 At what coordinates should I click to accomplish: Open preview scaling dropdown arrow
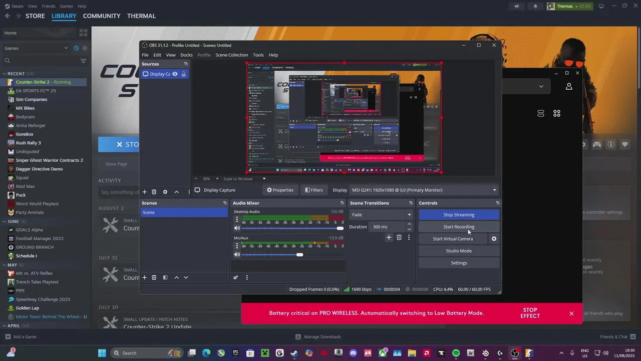tap(264, 178)
